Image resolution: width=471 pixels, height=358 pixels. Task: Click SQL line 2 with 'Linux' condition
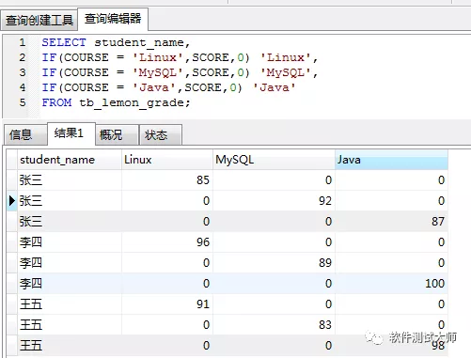coord(180,57)
